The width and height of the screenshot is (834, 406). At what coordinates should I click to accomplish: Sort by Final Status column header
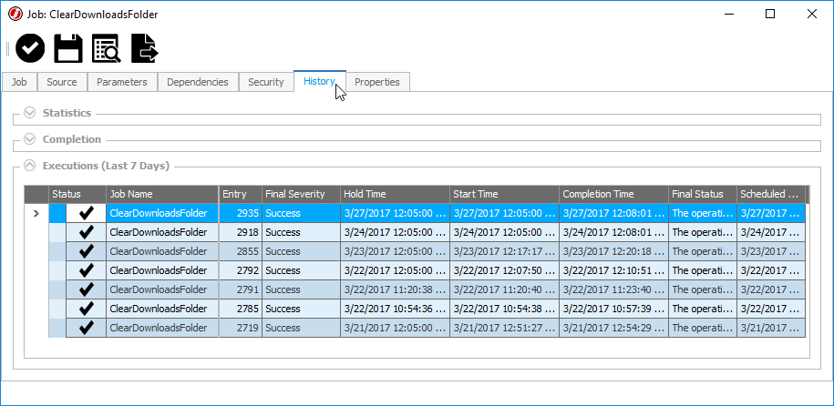coord(703,194)
